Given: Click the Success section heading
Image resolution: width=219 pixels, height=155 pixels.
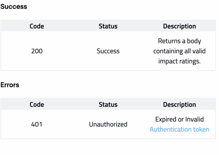Looking at the screenshot, I should pyautogui.click(x=14, y=7).
